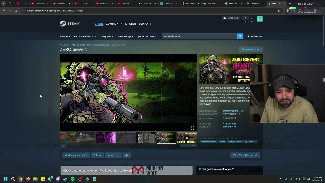Open Spotify from the taskbar
The image size is (325, 183).
point(73,179)
